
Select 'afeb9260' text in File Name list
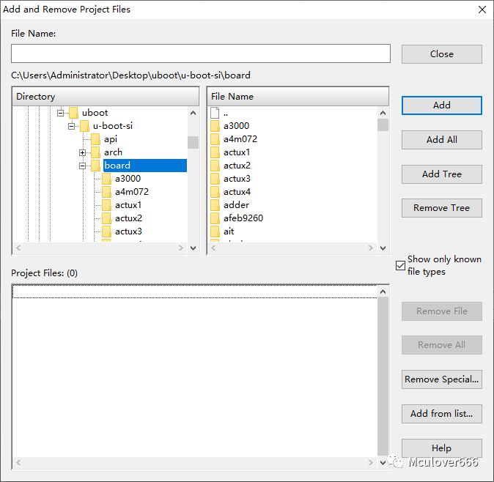point(243,218)
